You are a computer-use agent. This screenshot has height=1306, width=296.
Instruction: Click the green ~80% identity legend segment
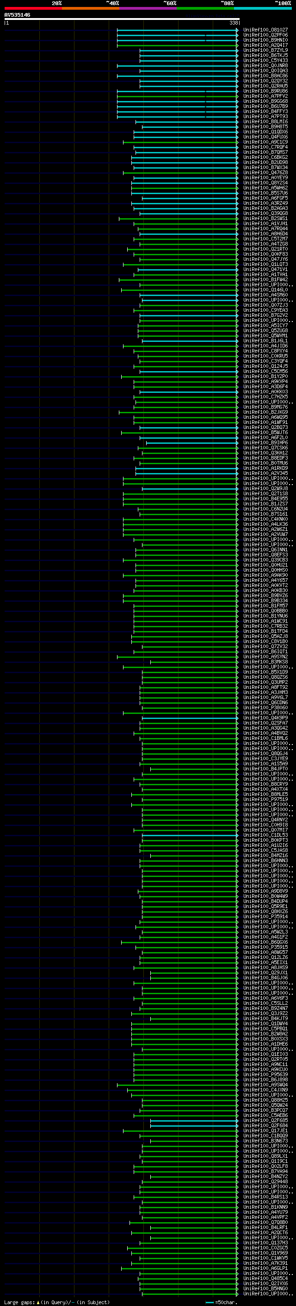[205, 8]
